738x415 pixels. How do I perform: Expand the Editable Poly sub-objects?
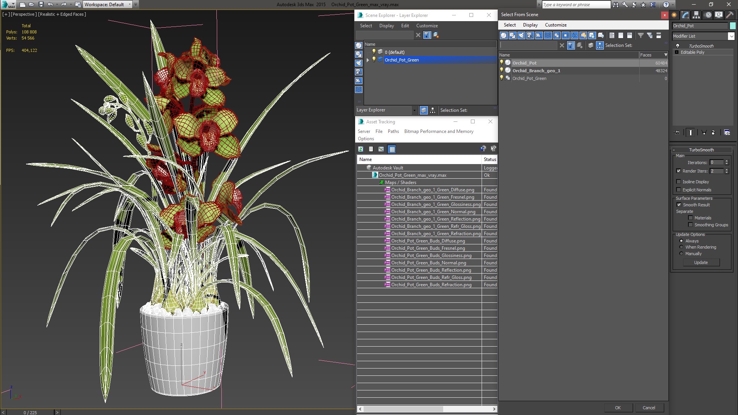[676, 52]
